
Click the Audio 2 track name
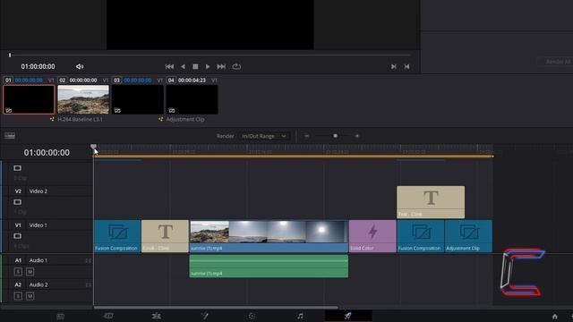pos(38,284)
